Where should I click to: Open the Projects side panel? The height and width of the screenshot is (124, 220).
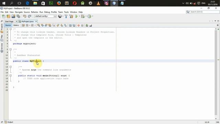pos(2,28)
